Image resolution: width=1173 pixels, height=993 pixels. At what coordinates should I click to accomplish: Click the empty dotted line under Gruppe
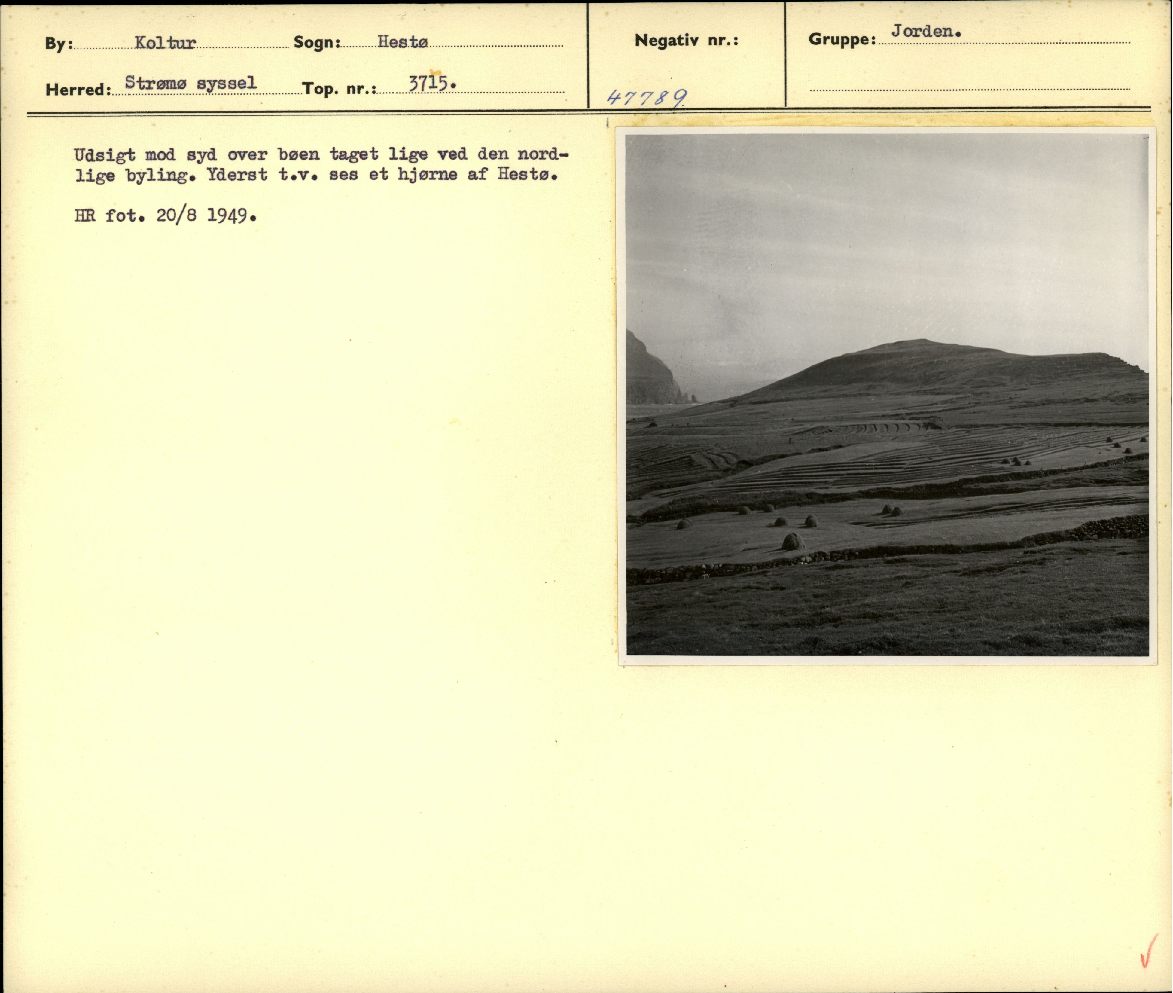point(970,88)
